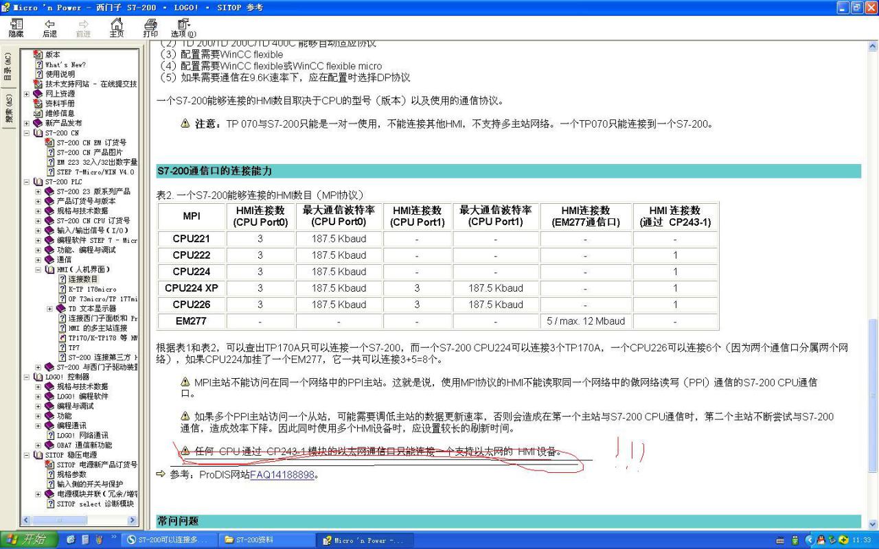Expand the 网上资源 tree node
This screenshot has height=549, width=879.
point(27,94)
